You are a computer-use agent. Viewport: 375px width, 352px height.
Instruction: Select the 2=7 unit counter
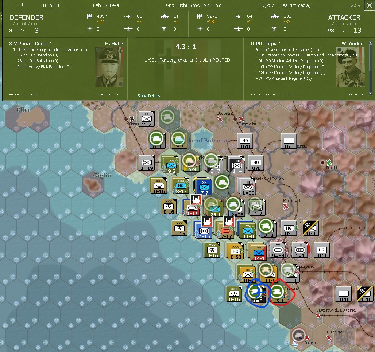[258, 207]
